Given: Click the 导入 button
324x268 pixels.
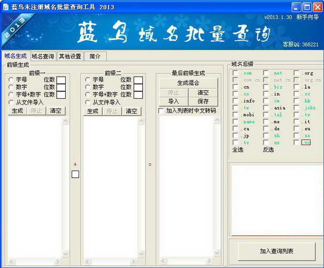Looking at the screenshot, I should pyautogui.click(x=174, y=101).
